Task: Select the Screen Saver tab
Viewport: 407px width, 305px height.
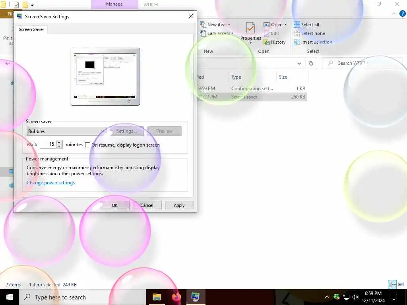Action: (31, 29)
